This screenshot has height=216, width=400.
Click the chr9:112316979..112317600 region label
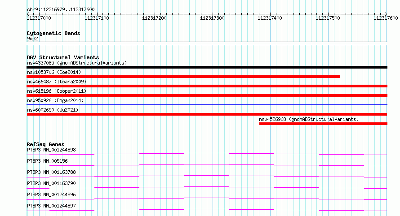pyautogui.click(x=61, y=9)
